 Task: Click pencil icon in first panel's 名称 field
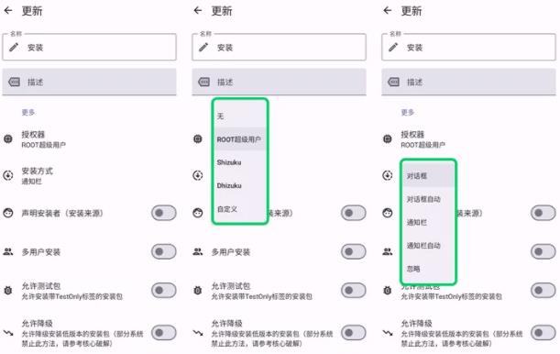[14, 47]
